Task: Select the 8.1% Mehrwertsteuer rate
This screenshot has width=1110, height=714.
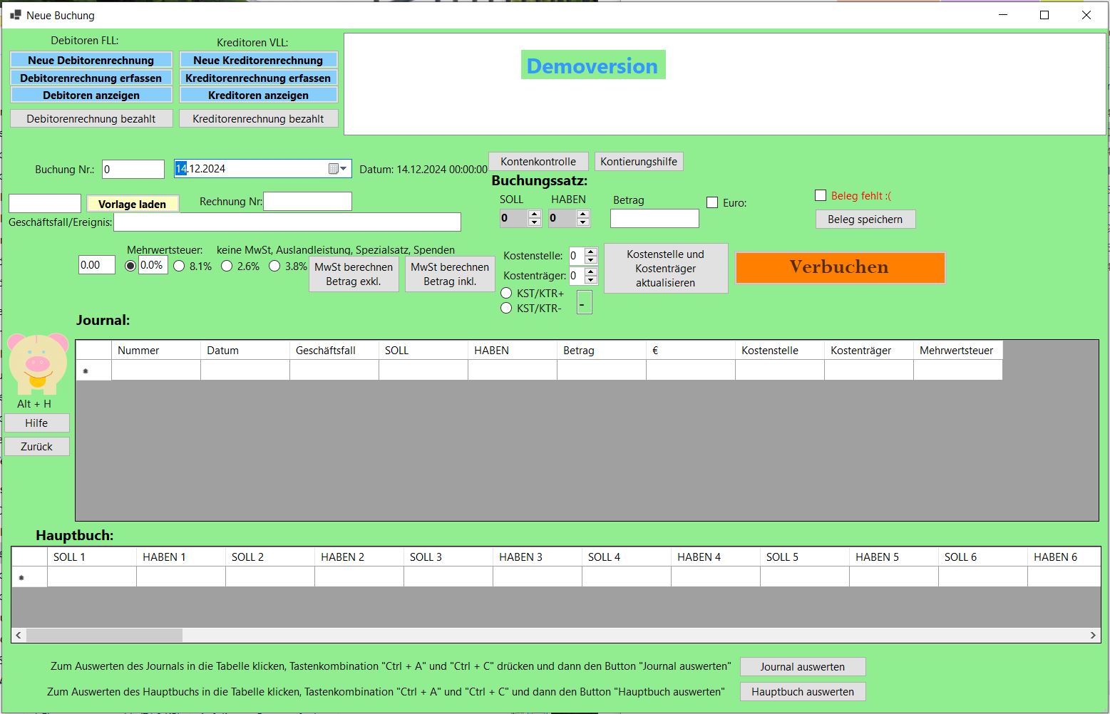Action: pos(179,266)
